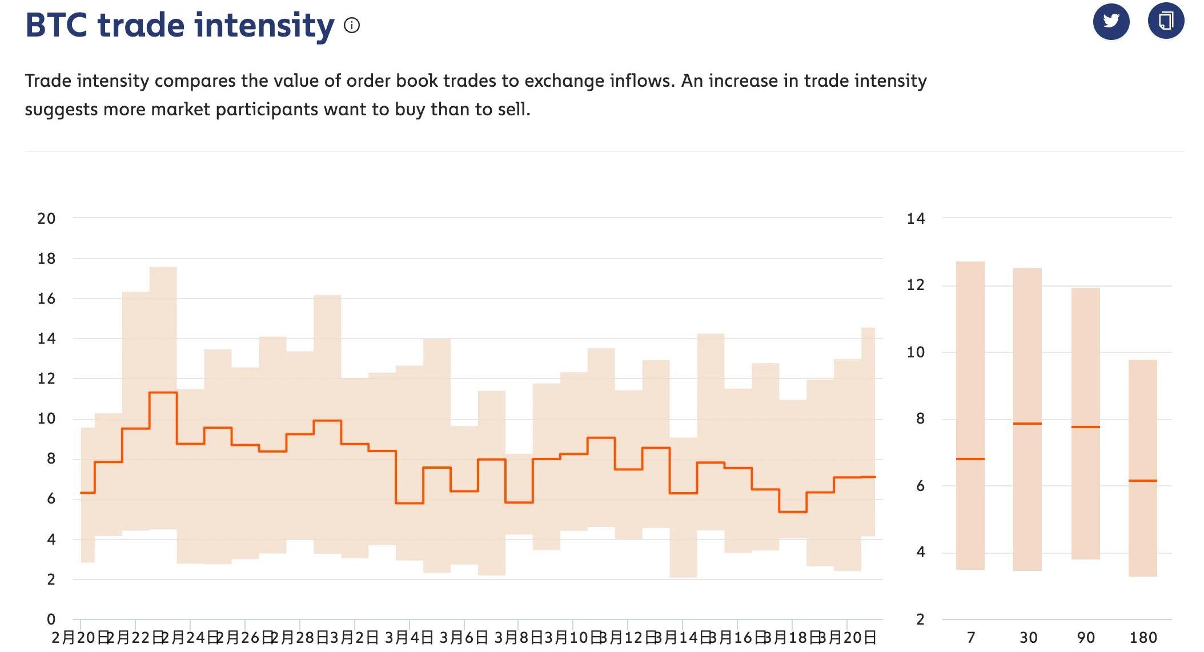The height and width of the screenshot is (652, 1204).
Task: Select the 30-day summary bar
Action: click(1028, 420)
